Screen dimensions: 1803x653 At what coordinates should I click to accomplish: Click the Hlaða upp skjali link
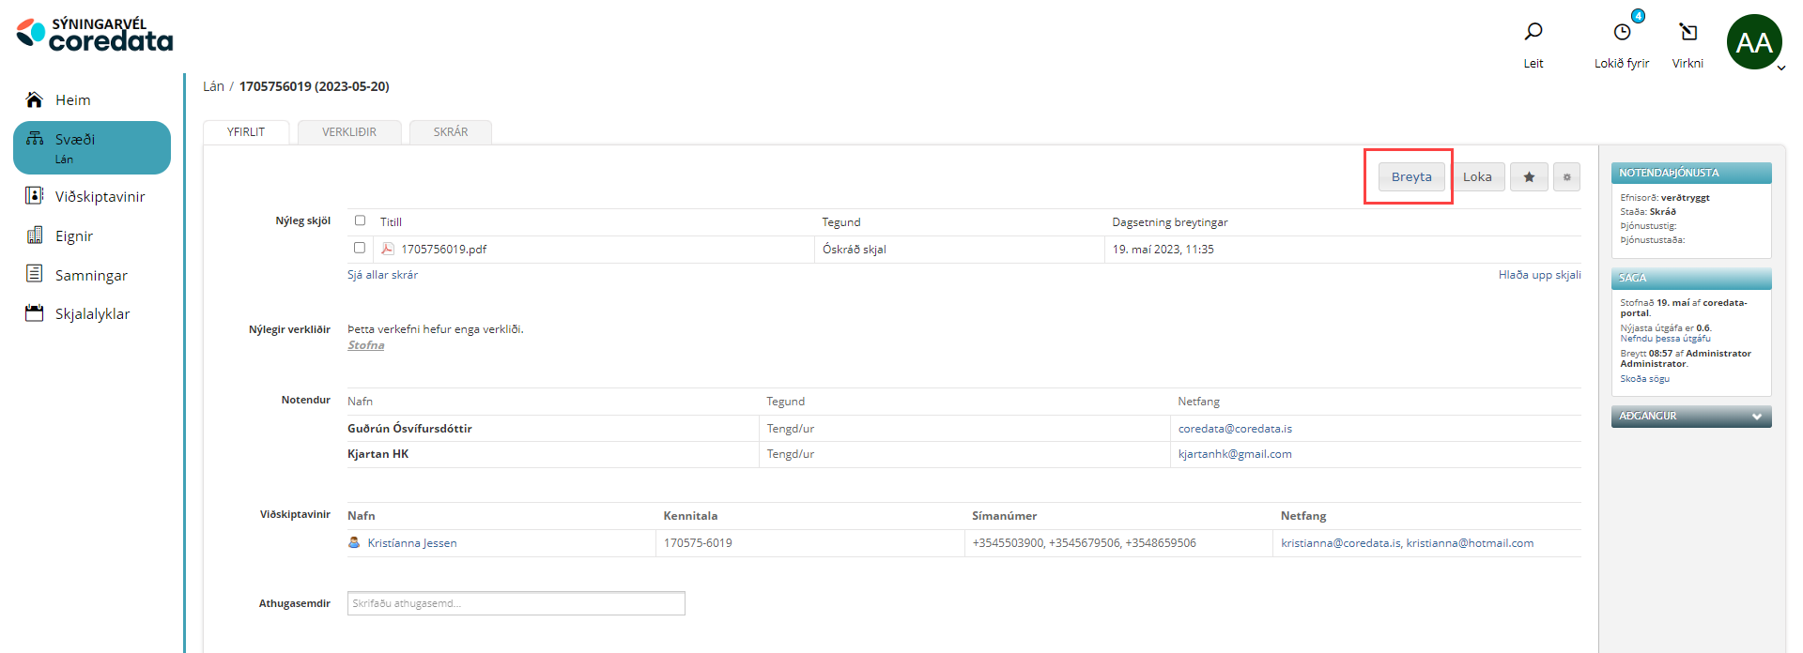tap(1539, 275)
